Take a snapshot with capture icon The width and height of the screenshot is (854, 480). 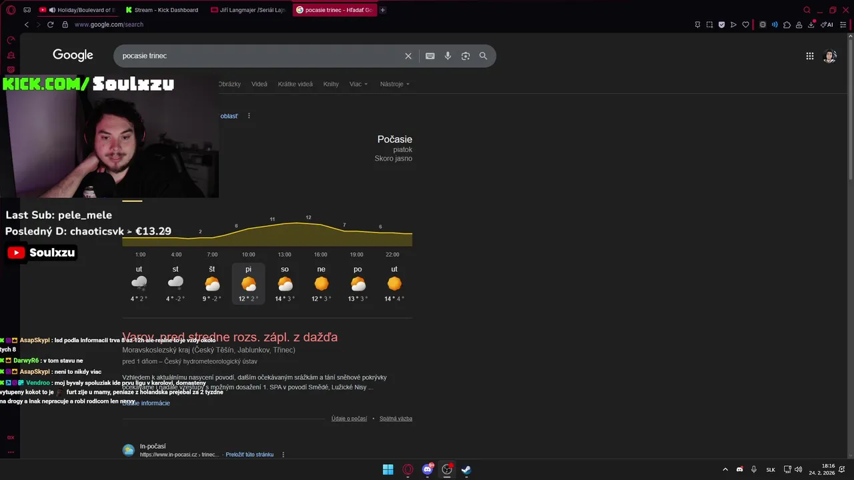(709, 25)
